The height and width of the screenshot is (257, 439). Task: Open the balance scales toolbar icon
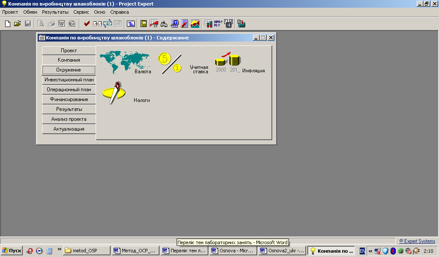(164, 24)
